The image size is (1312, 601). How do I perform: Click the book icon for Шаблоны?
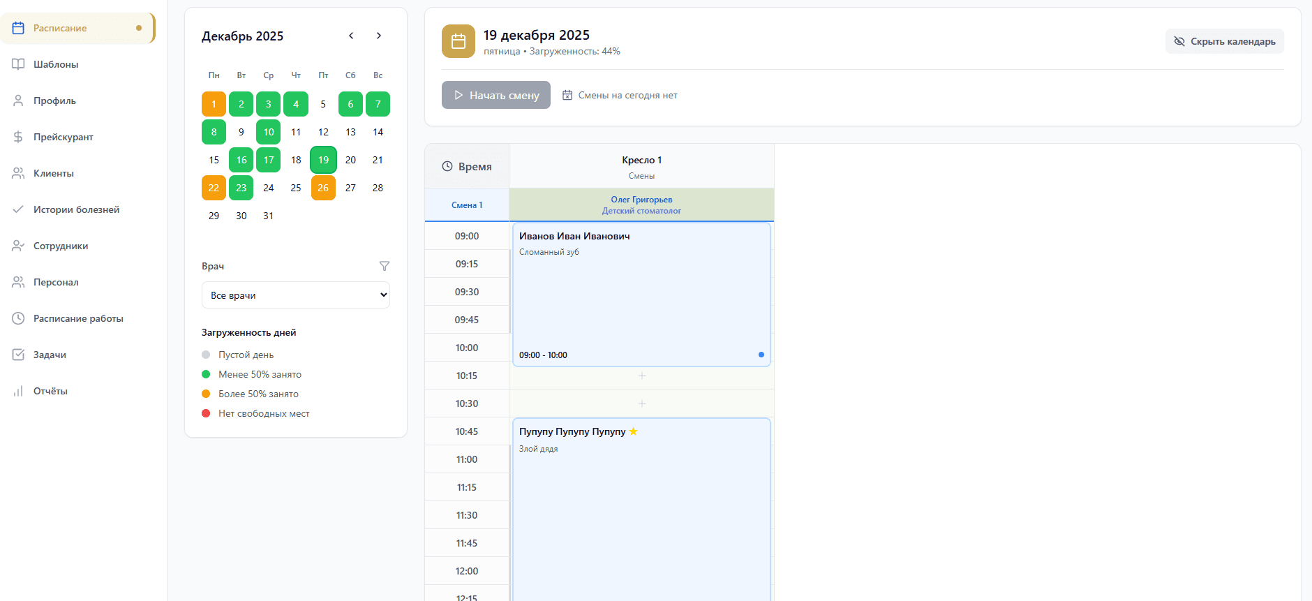[x=19, y=64]
